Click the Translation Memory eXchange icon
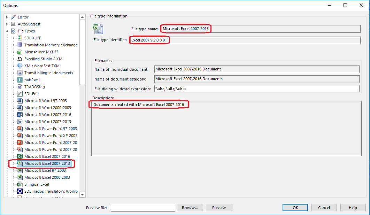The height and width of the screenshot is (215, 370). (x=20, y=45)
